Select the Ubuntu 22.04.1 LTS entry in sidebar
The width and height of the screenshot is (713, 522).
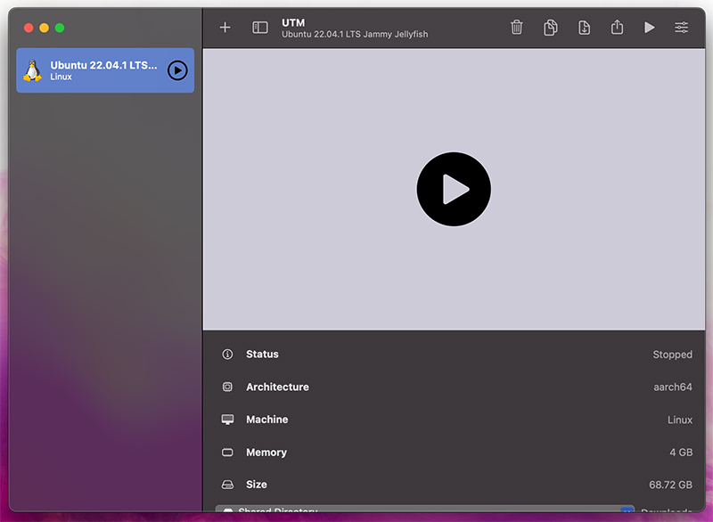click(98, 70)
